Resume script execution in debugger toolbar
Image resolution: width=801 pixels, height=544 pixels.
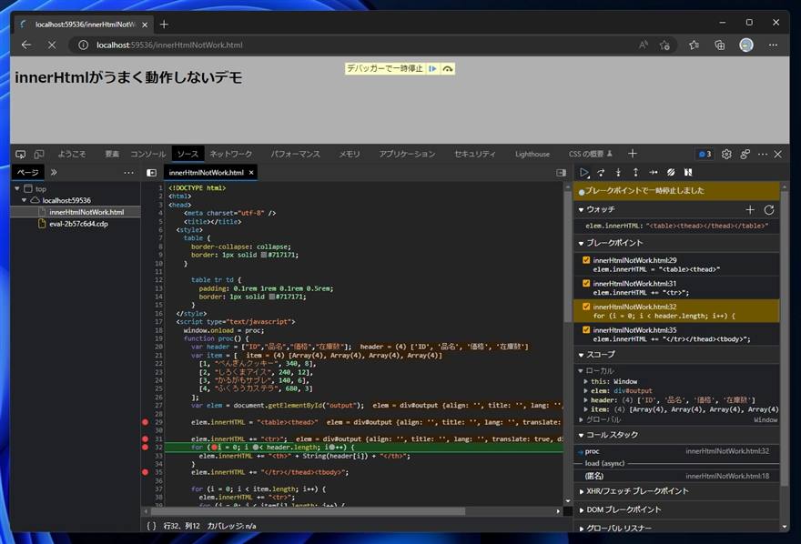click(583, 173)
